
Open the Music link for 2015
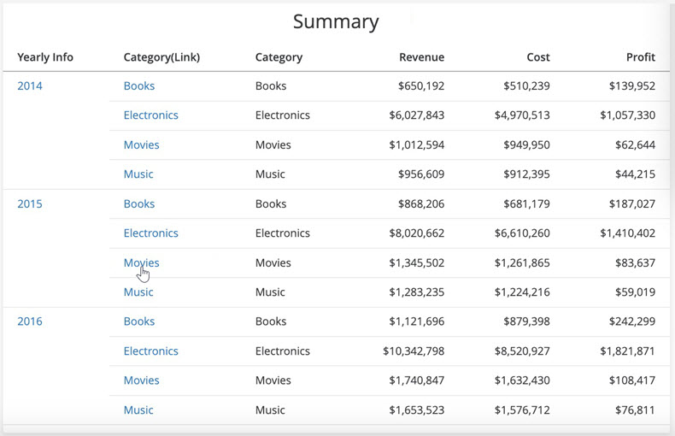pos(138,292)
